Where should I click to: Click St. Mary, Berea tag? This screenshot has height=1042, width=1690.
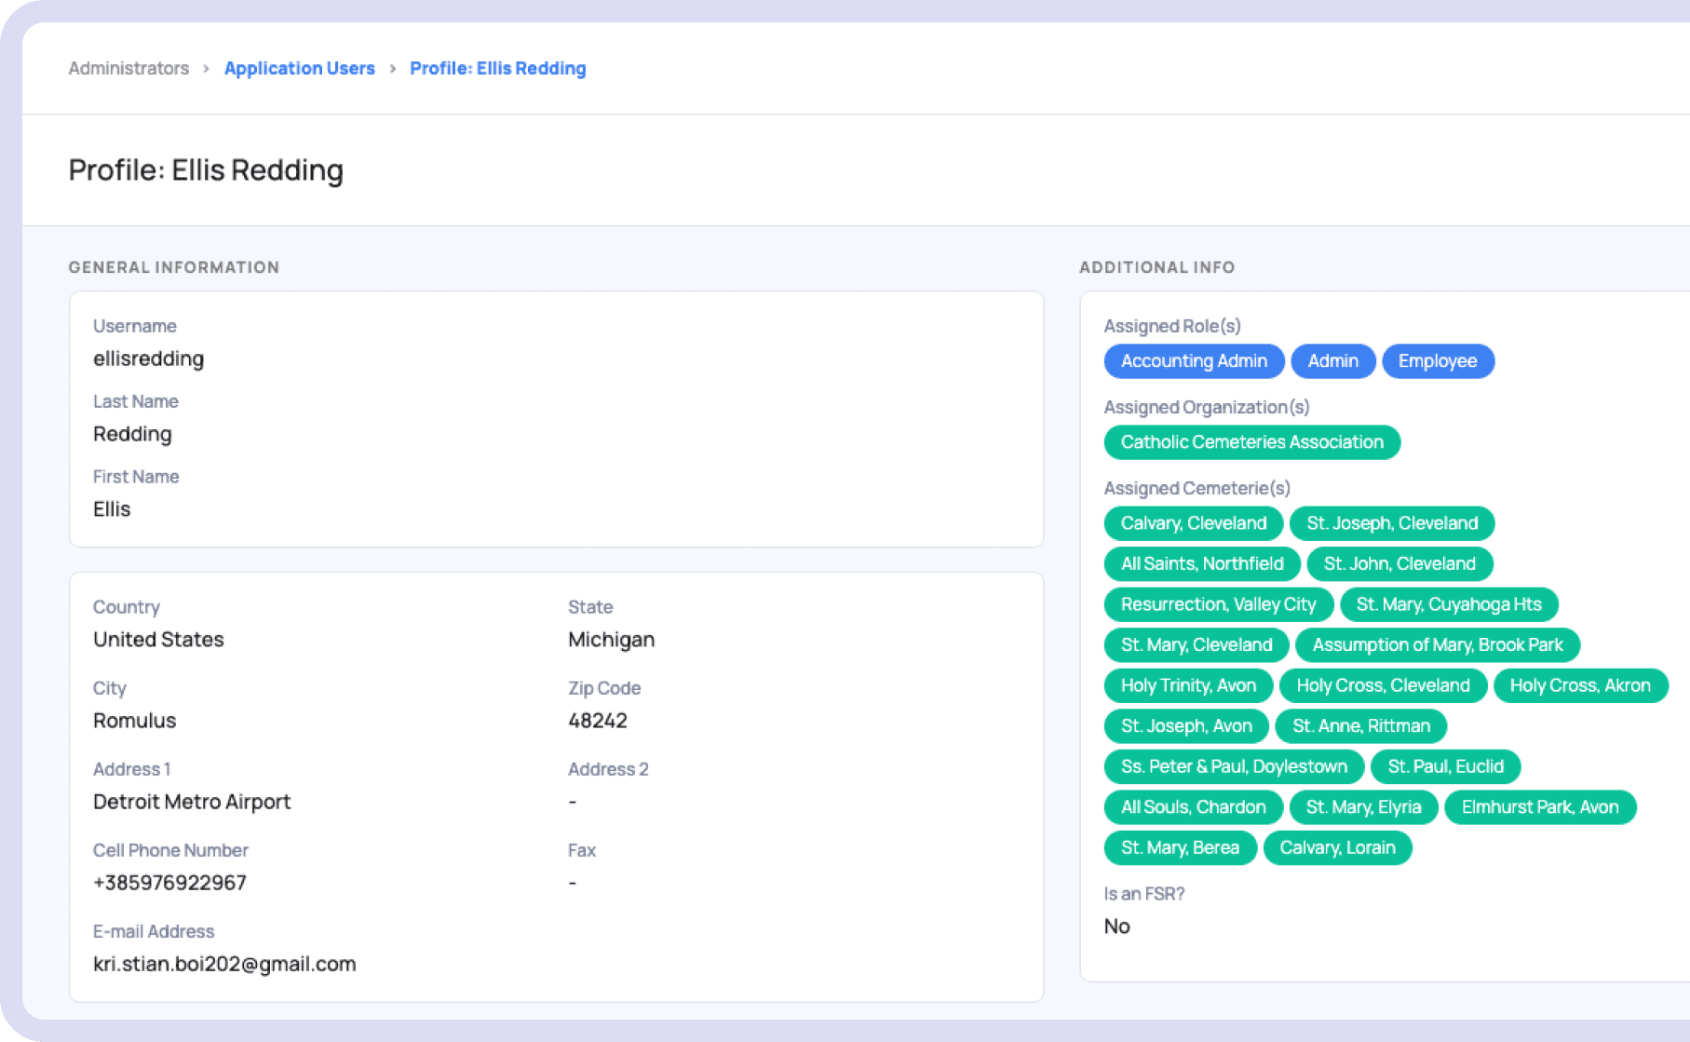[1180, 847]
